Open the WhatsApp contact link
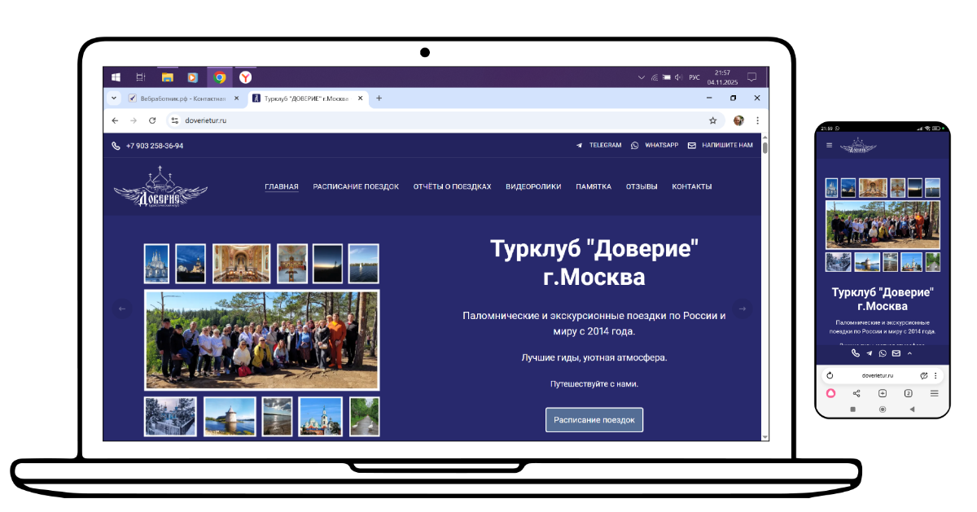Screen dimensions: 977x512 tap(655, 146)
